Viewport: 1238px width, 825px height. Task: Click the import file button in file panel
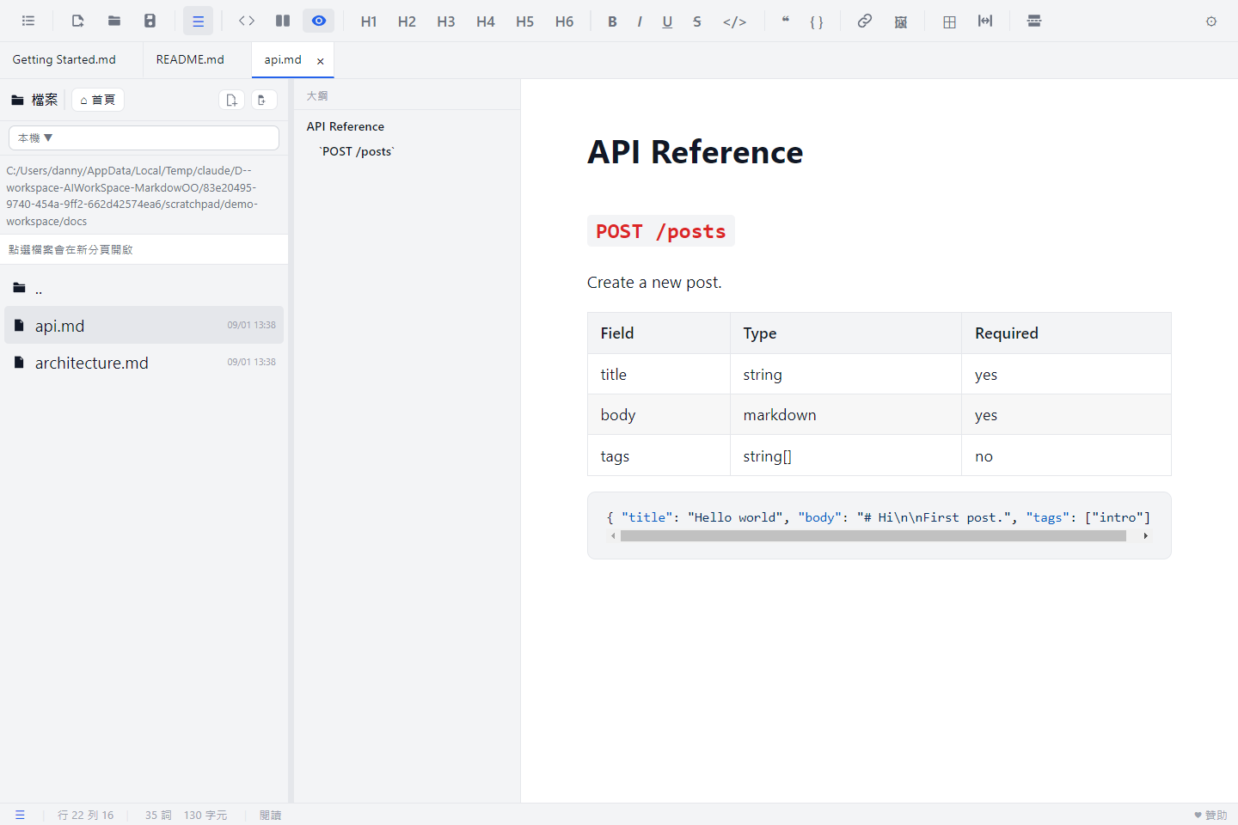[263, 100]
